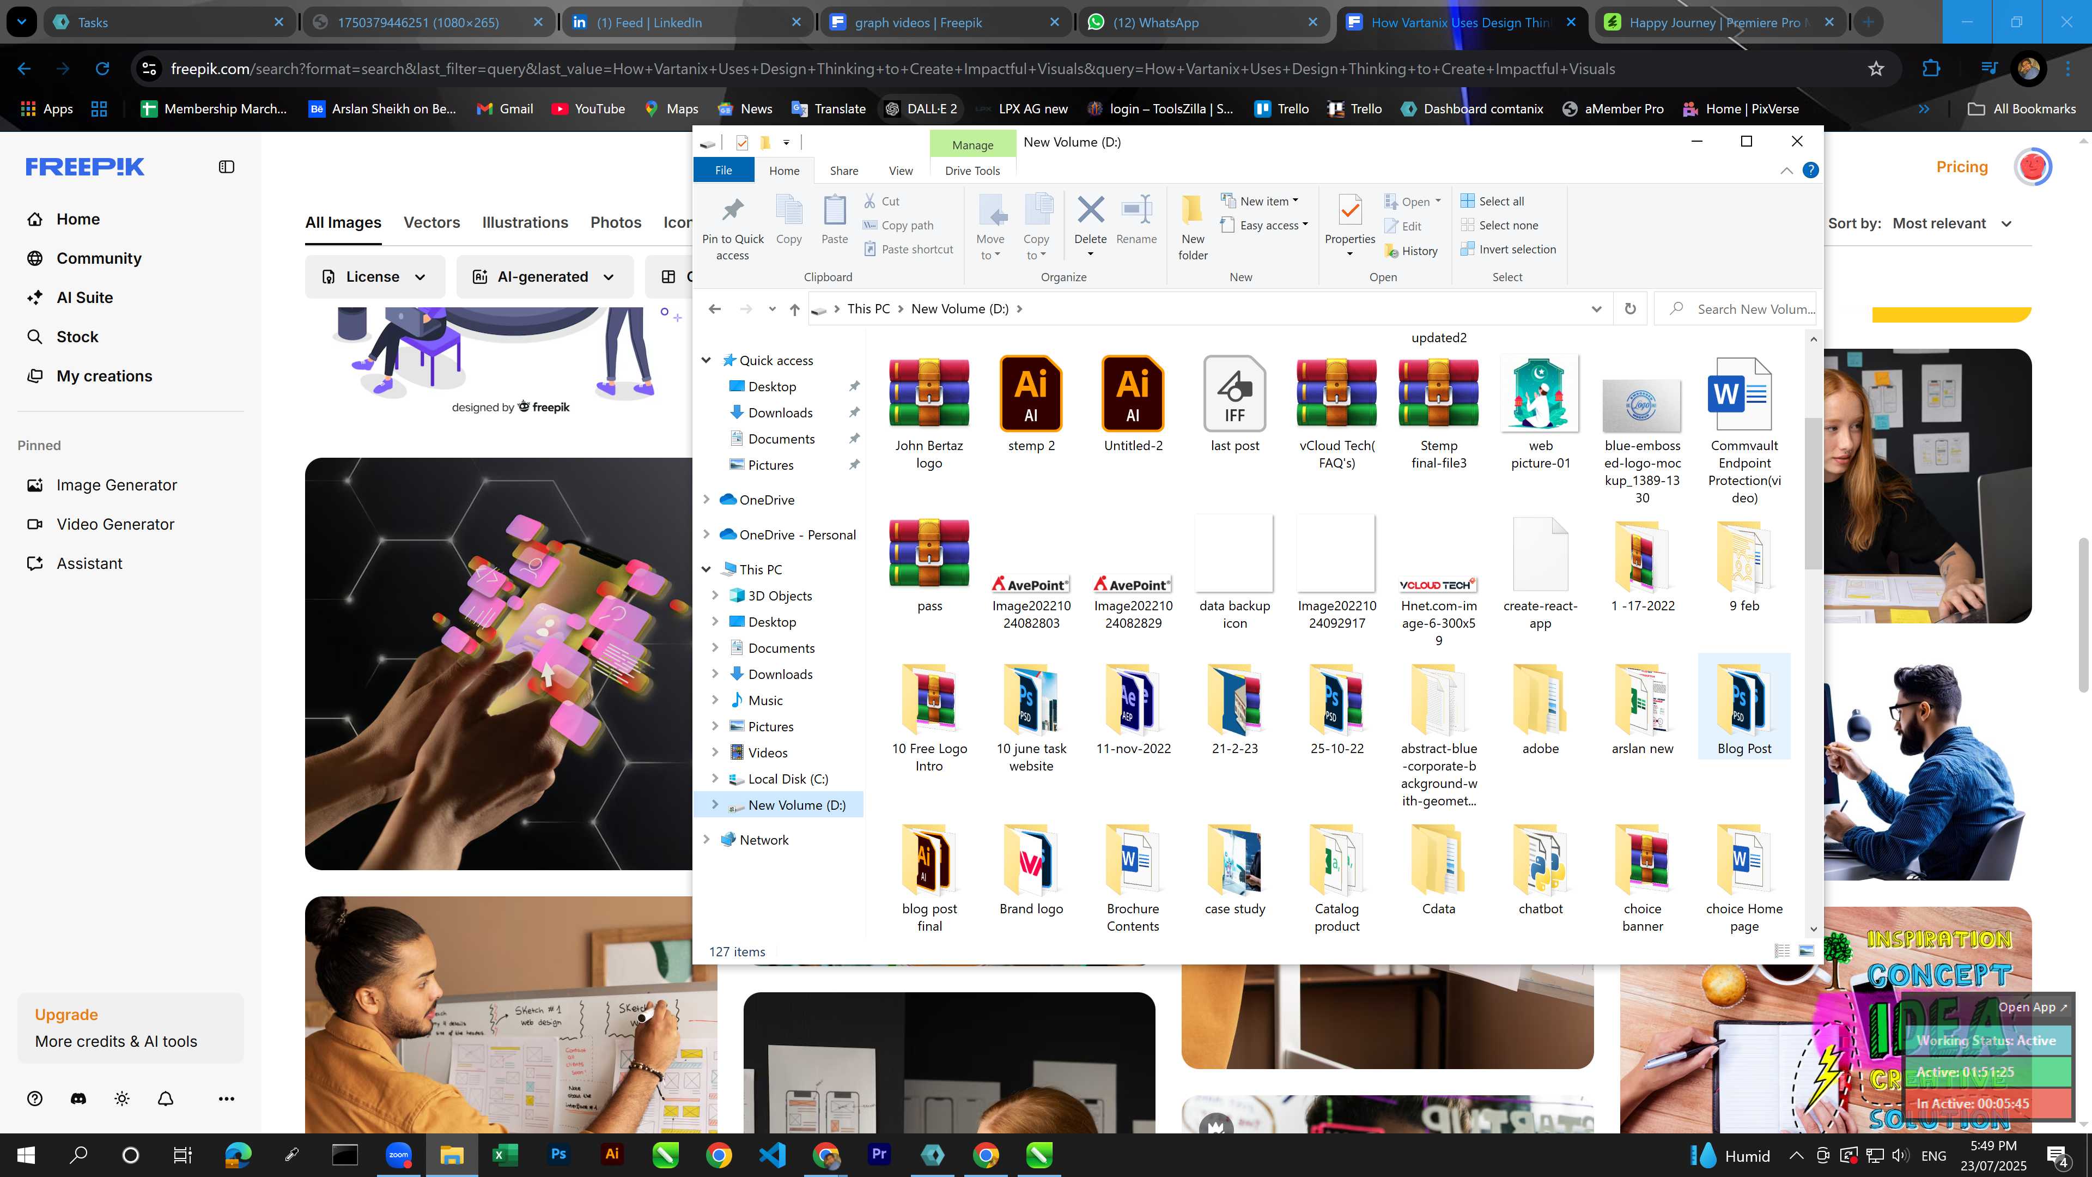This screenshot has width=2092, height=1177.
Task: Create a New folder from ribbon
Action: coord(1192,228)
